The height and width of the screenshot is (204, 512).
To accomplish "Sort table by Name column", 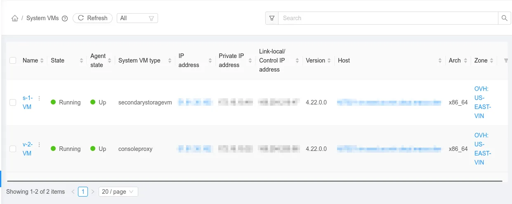I will tap(42, 60).
